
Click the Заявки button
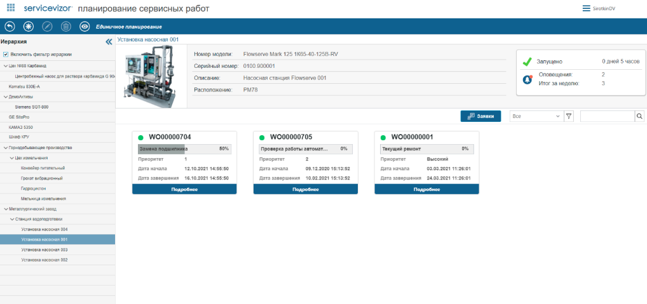[480, 116]
